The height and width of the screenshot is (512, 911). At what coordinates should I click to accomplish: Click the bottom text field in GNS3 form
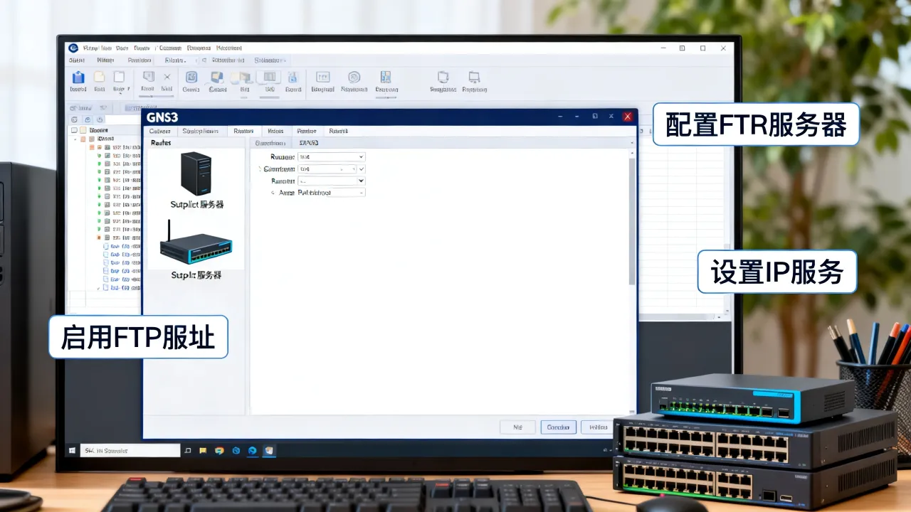(331, 193)
